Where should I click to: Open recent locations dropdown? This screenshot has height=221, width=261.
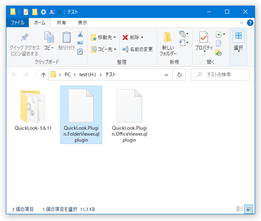(35, 75)
